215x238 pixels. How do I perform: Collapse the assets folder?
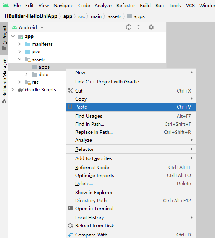(x=19, y=59)
